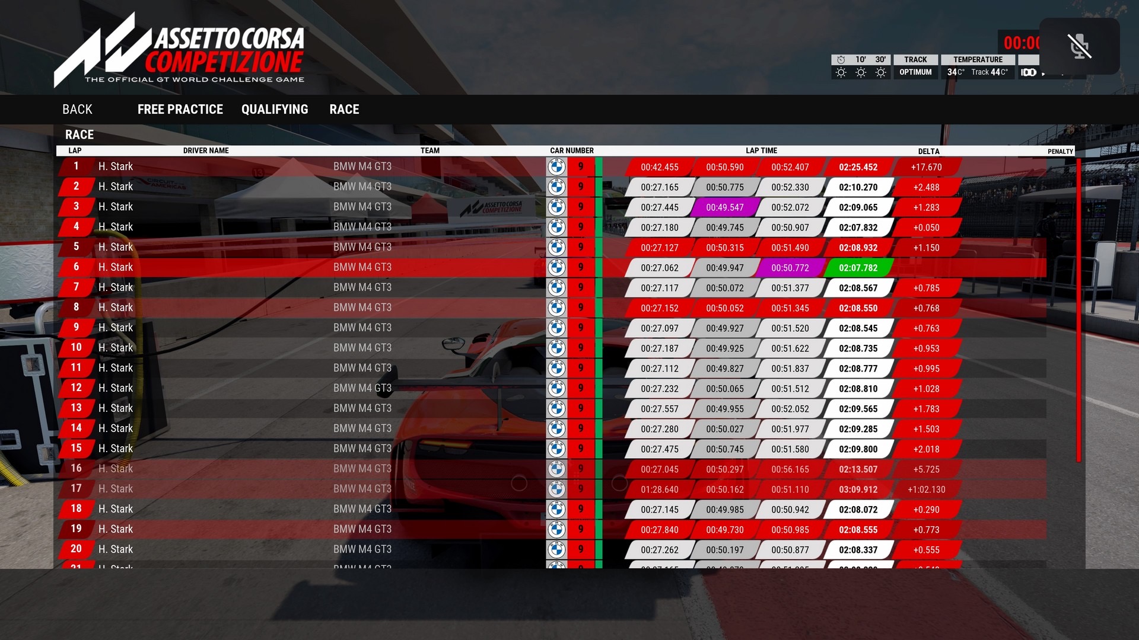This screenshot has height=640, width=1139.
Task: Select lap 1 total time 02:25.452
Action: pos(858,167)
